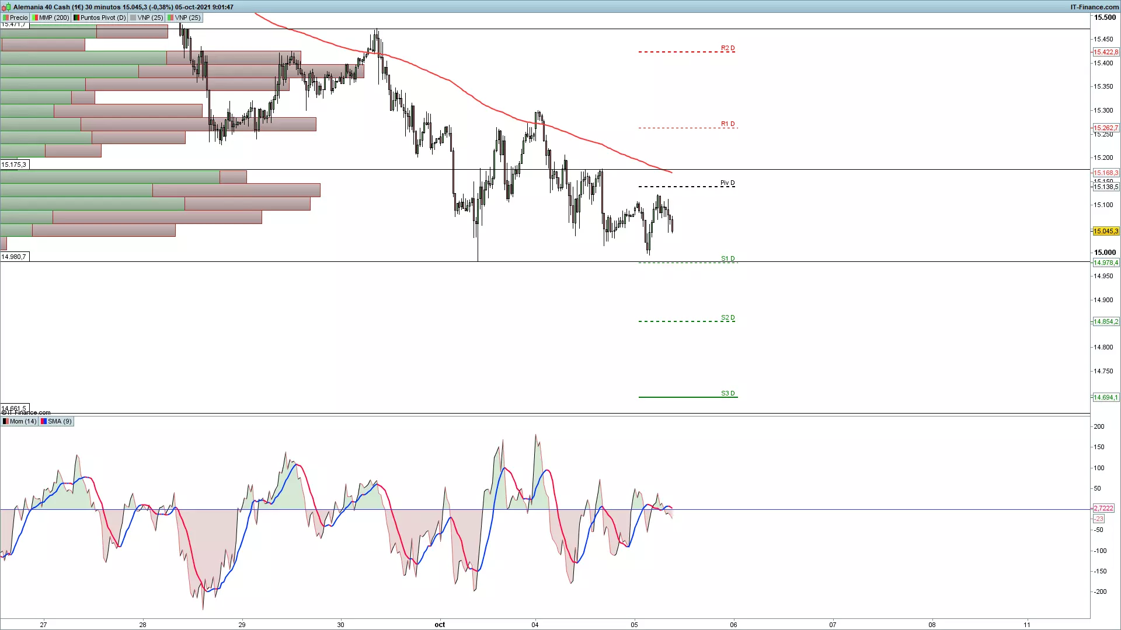The width and height of the screenshot is (1121, 630).
Task: Select the S3 D support label
Action: (727, 393)
